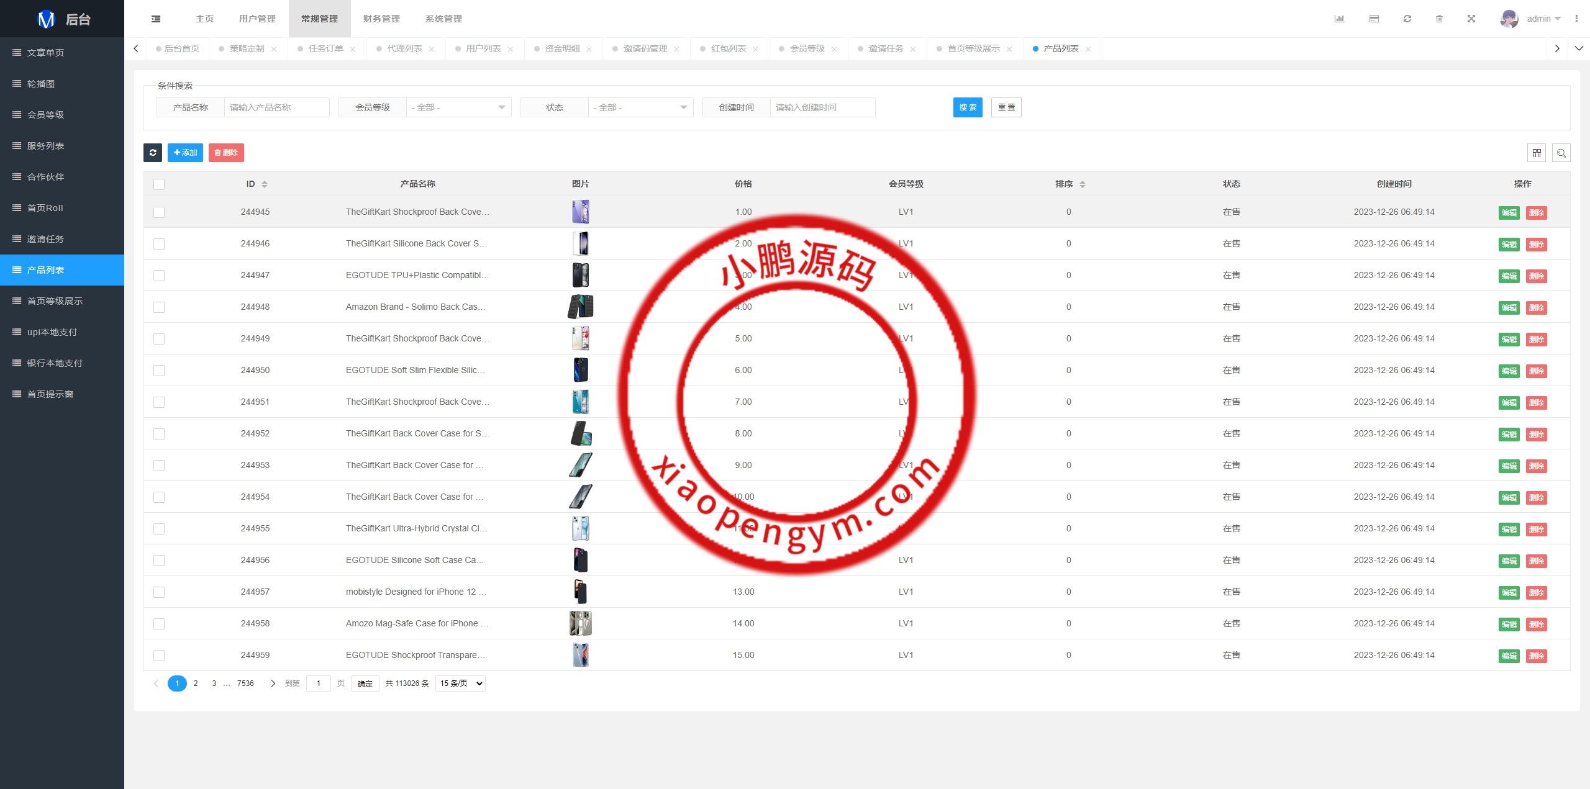Edit product 244947 via 编辑 button
1590x789 pixels.
coord(1507,276)
